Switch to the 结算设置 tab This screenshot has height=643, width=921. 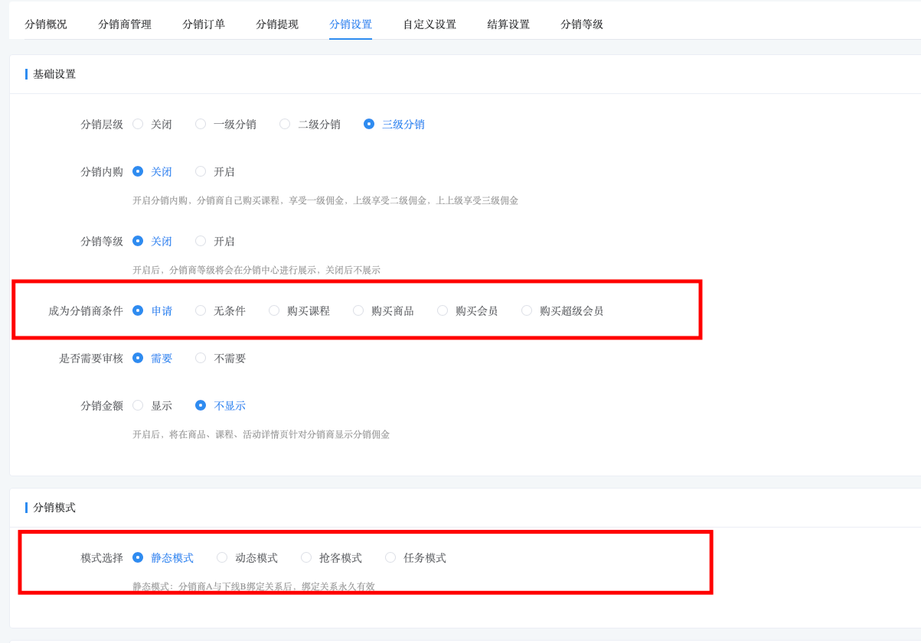point(508,24)
